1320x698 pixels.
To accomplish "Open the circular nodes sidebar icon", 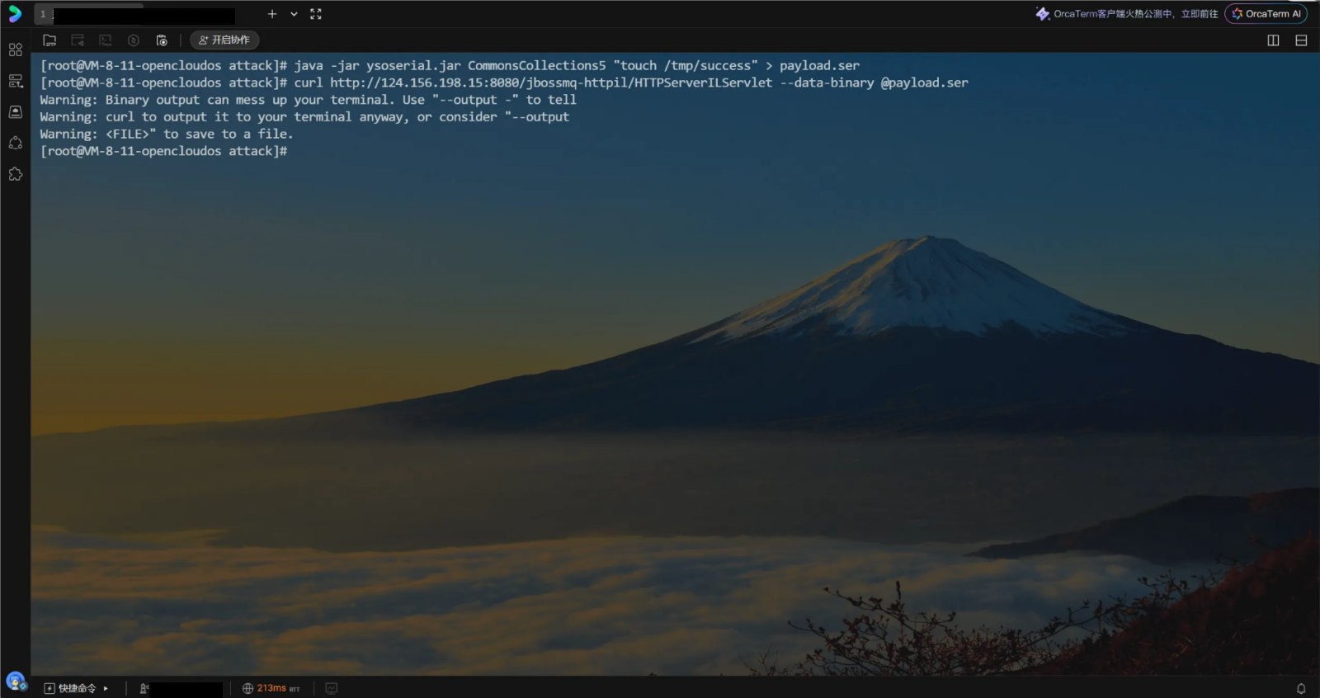I will 15,143.
